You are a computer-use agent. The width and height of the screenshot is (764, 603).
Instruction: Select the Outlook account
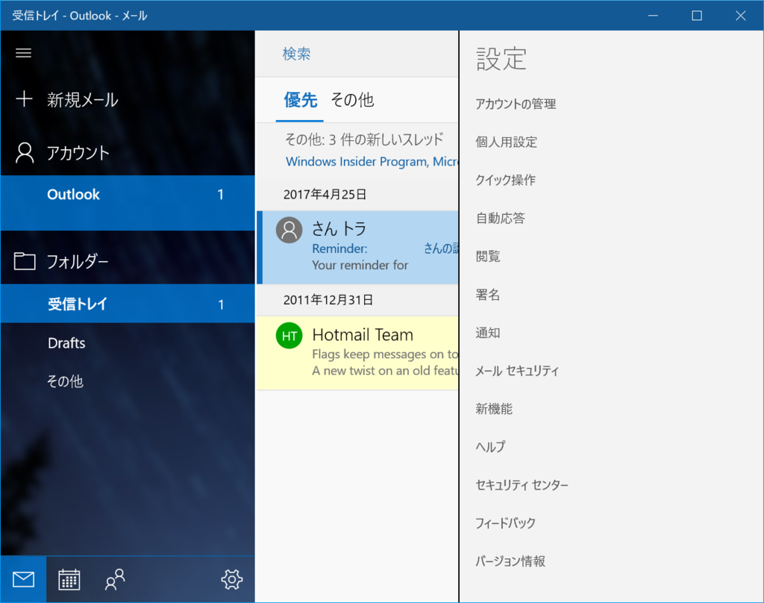coord(128,202)
